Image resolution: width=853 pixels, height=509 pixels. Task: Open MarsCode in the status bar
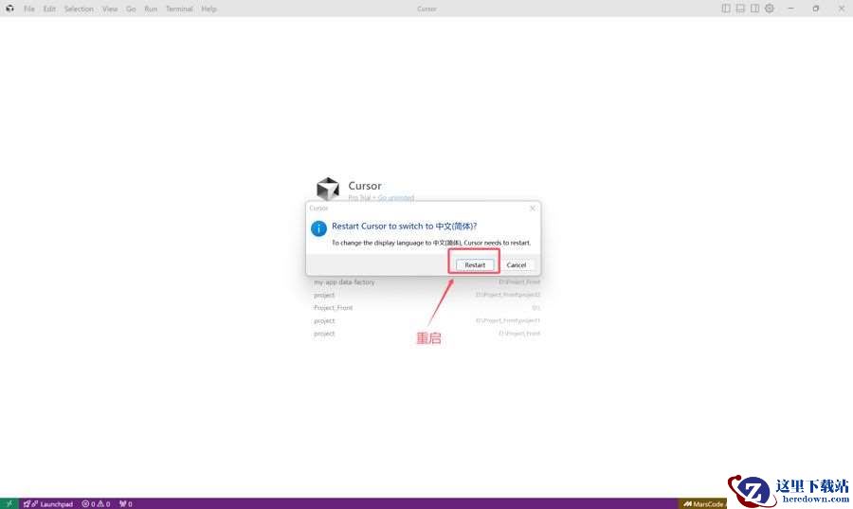click(704, 503)
